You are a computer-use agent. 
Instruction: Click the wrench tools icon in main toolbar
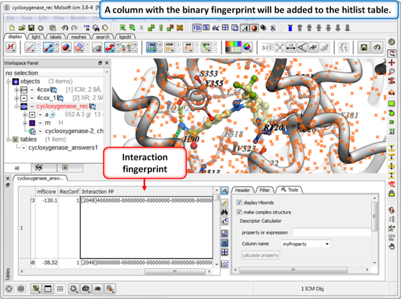[274, 28]
